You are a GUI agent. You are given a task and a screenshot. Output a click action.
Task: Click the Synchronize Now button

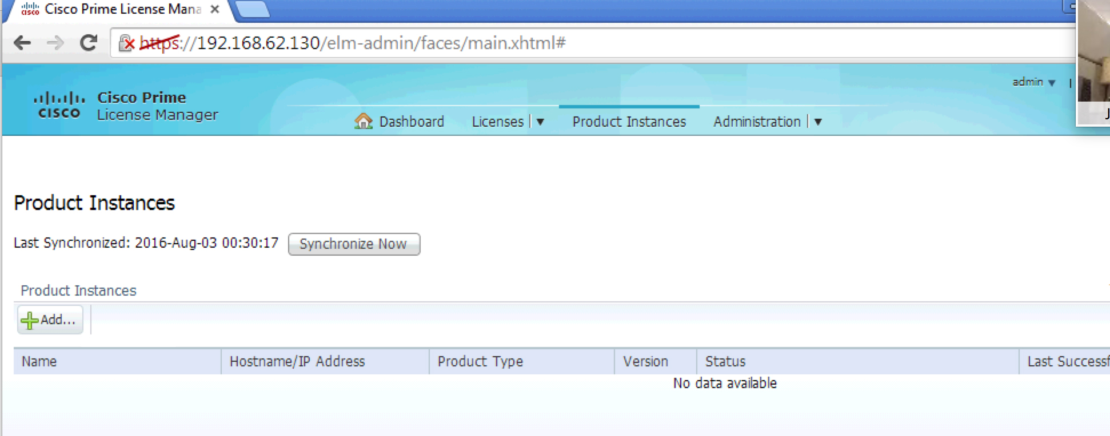coord(354,244)
